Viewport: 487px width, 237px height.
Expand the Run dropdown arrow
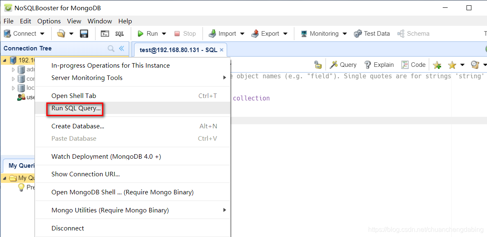point(164,34)
